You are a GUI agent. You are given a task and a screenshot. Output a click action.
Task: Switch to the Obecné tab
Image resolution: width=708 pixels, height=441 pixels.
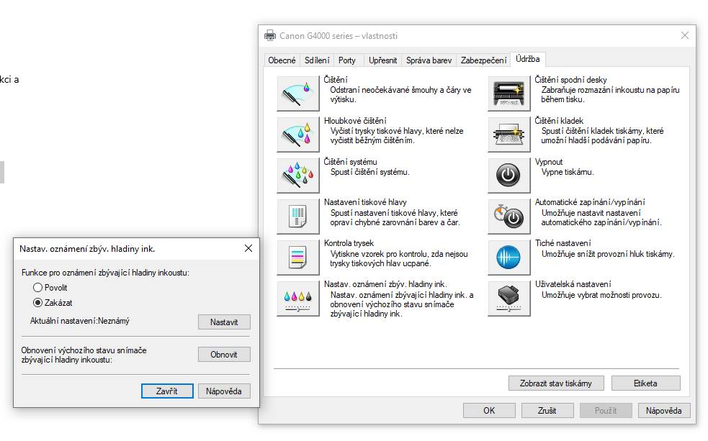click(x=282, y=60)
